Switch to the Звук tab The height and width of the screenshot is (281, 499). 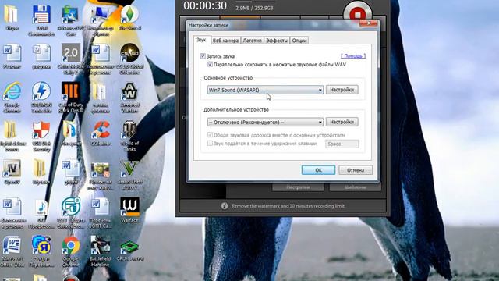click(x=201, y=40)
